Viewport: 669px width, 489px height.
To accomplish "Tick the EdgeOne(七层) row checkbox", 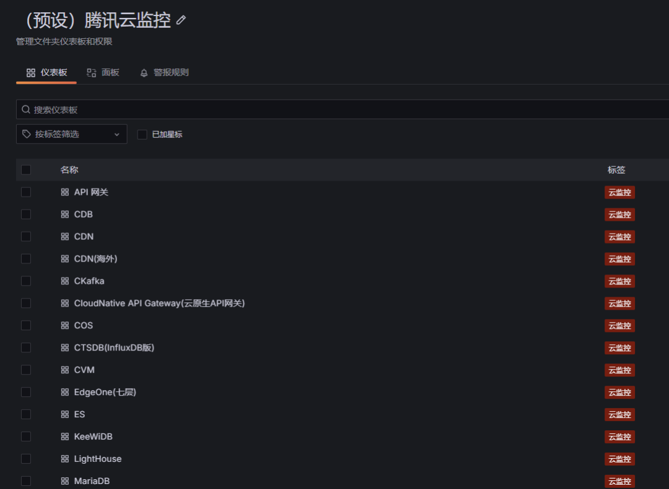I will click(26, 392).
